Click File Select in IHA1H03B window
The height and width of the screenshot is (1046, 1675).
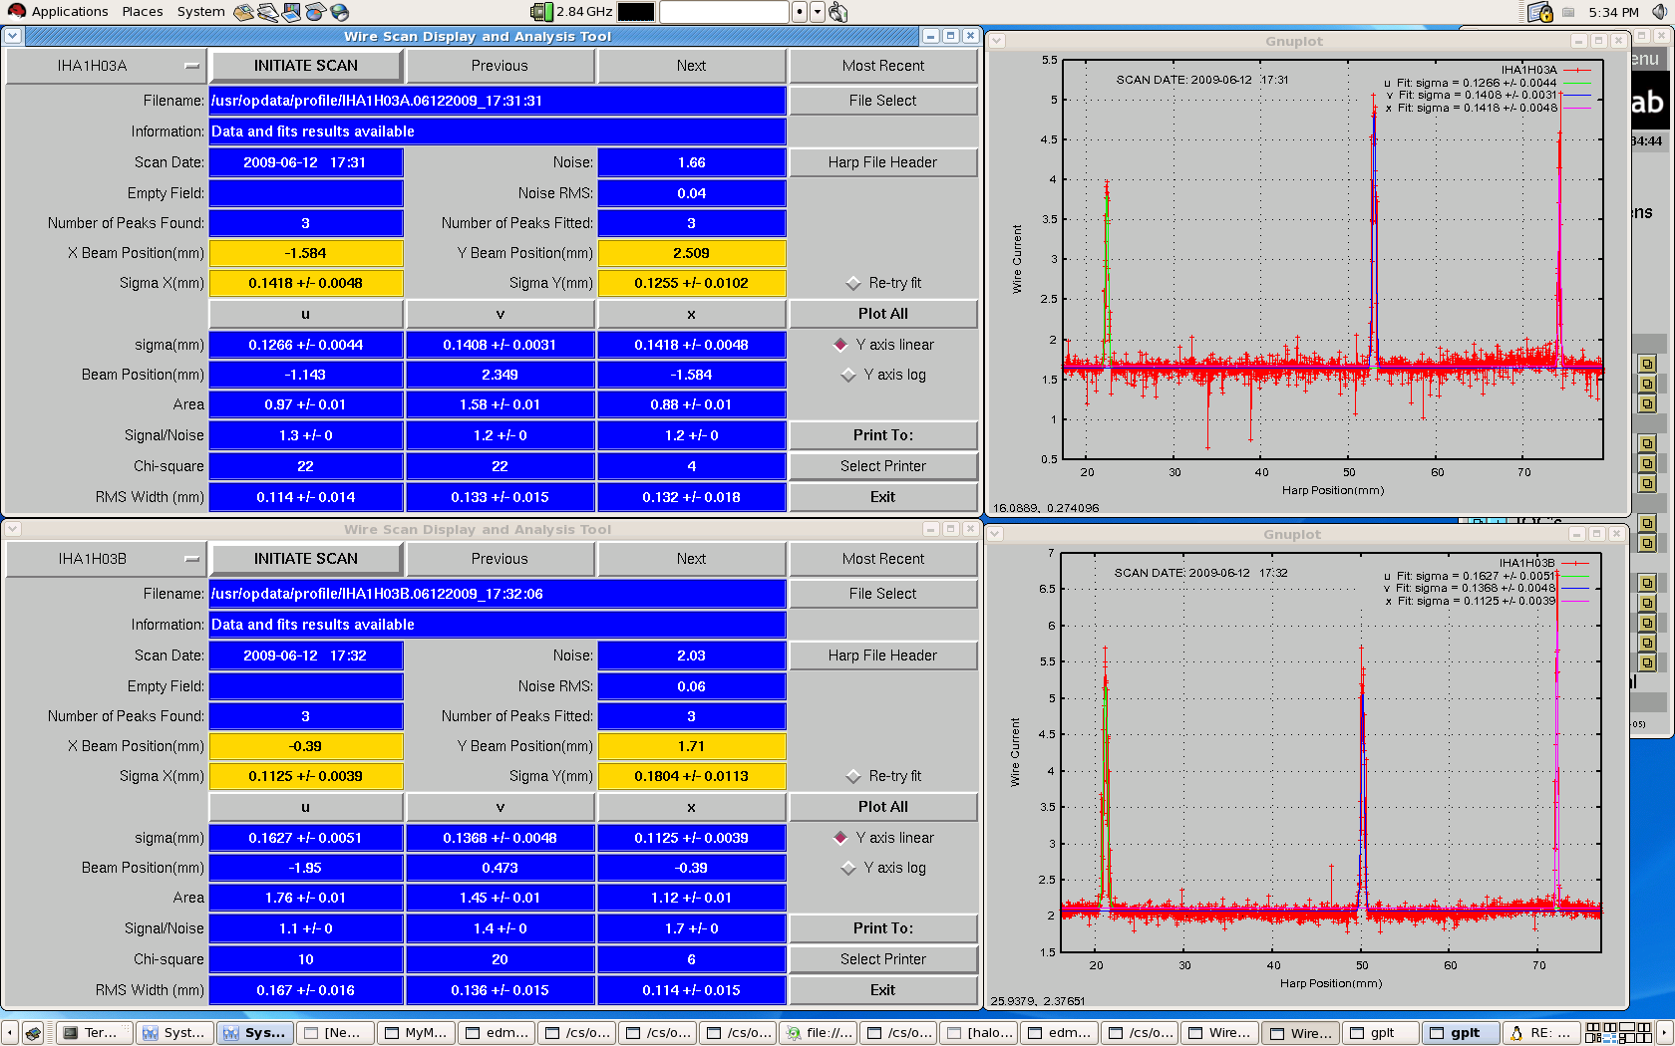(883, 594)
